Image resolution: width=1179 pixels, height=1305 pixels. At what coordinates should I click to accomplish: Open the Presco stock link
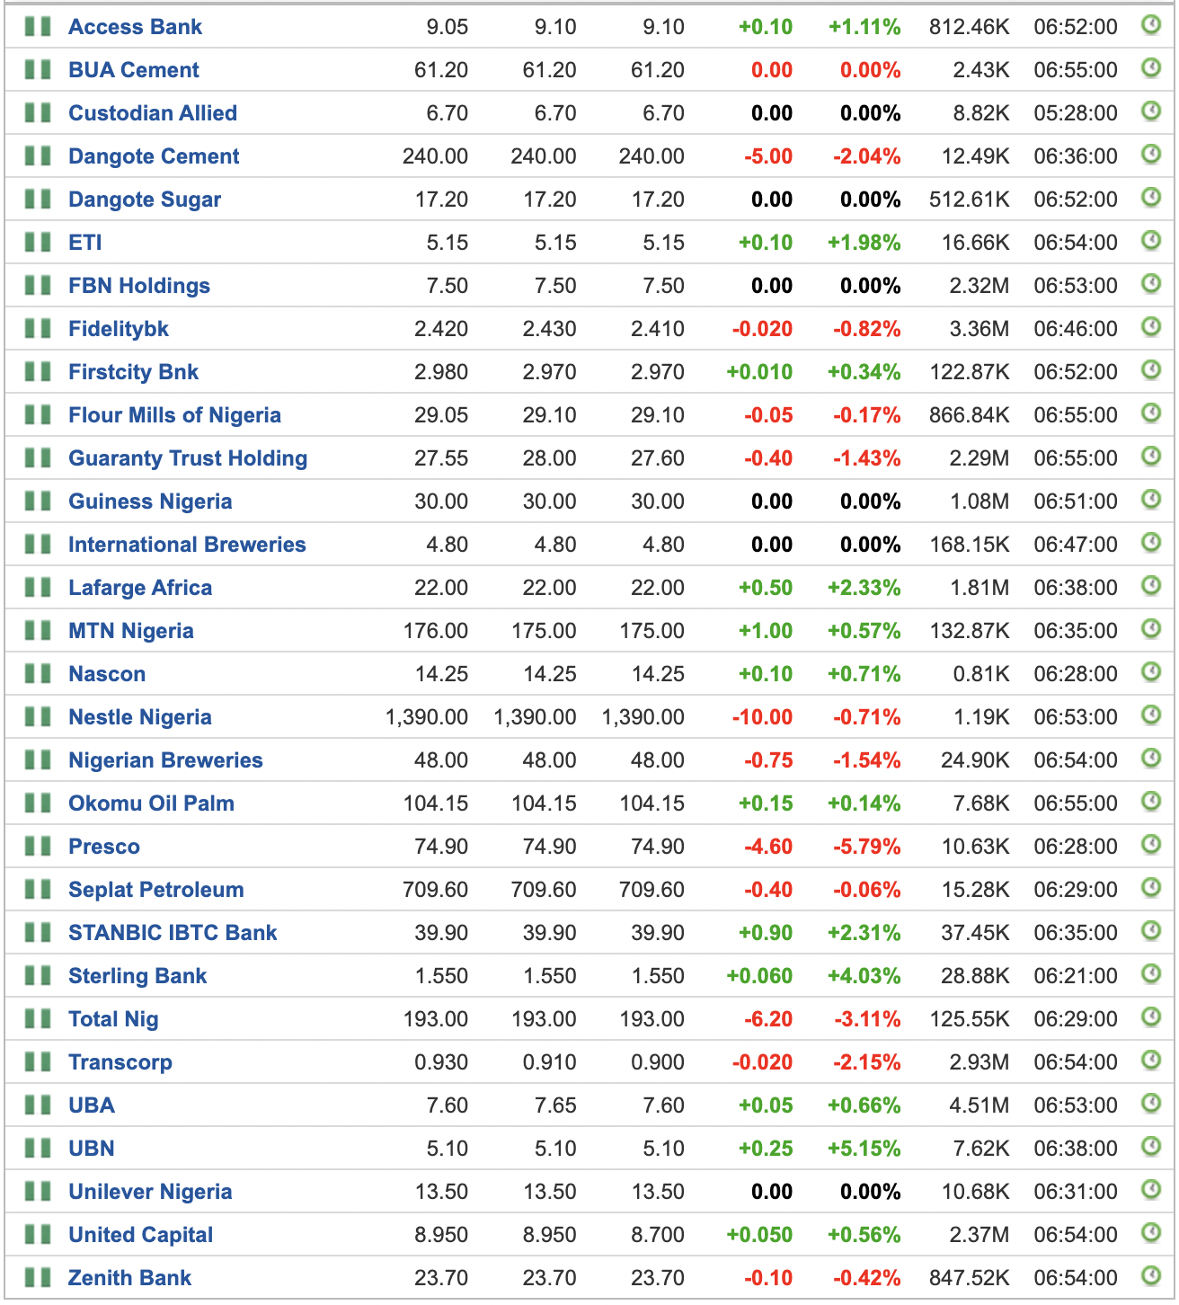coord(104,847)
